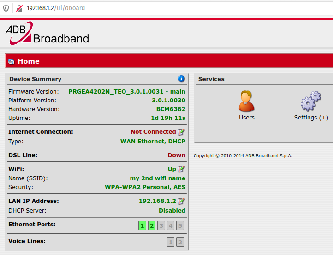Click the insecure connection padlock icon
This screenshot has height=255, width=333.
coord(19,8)
